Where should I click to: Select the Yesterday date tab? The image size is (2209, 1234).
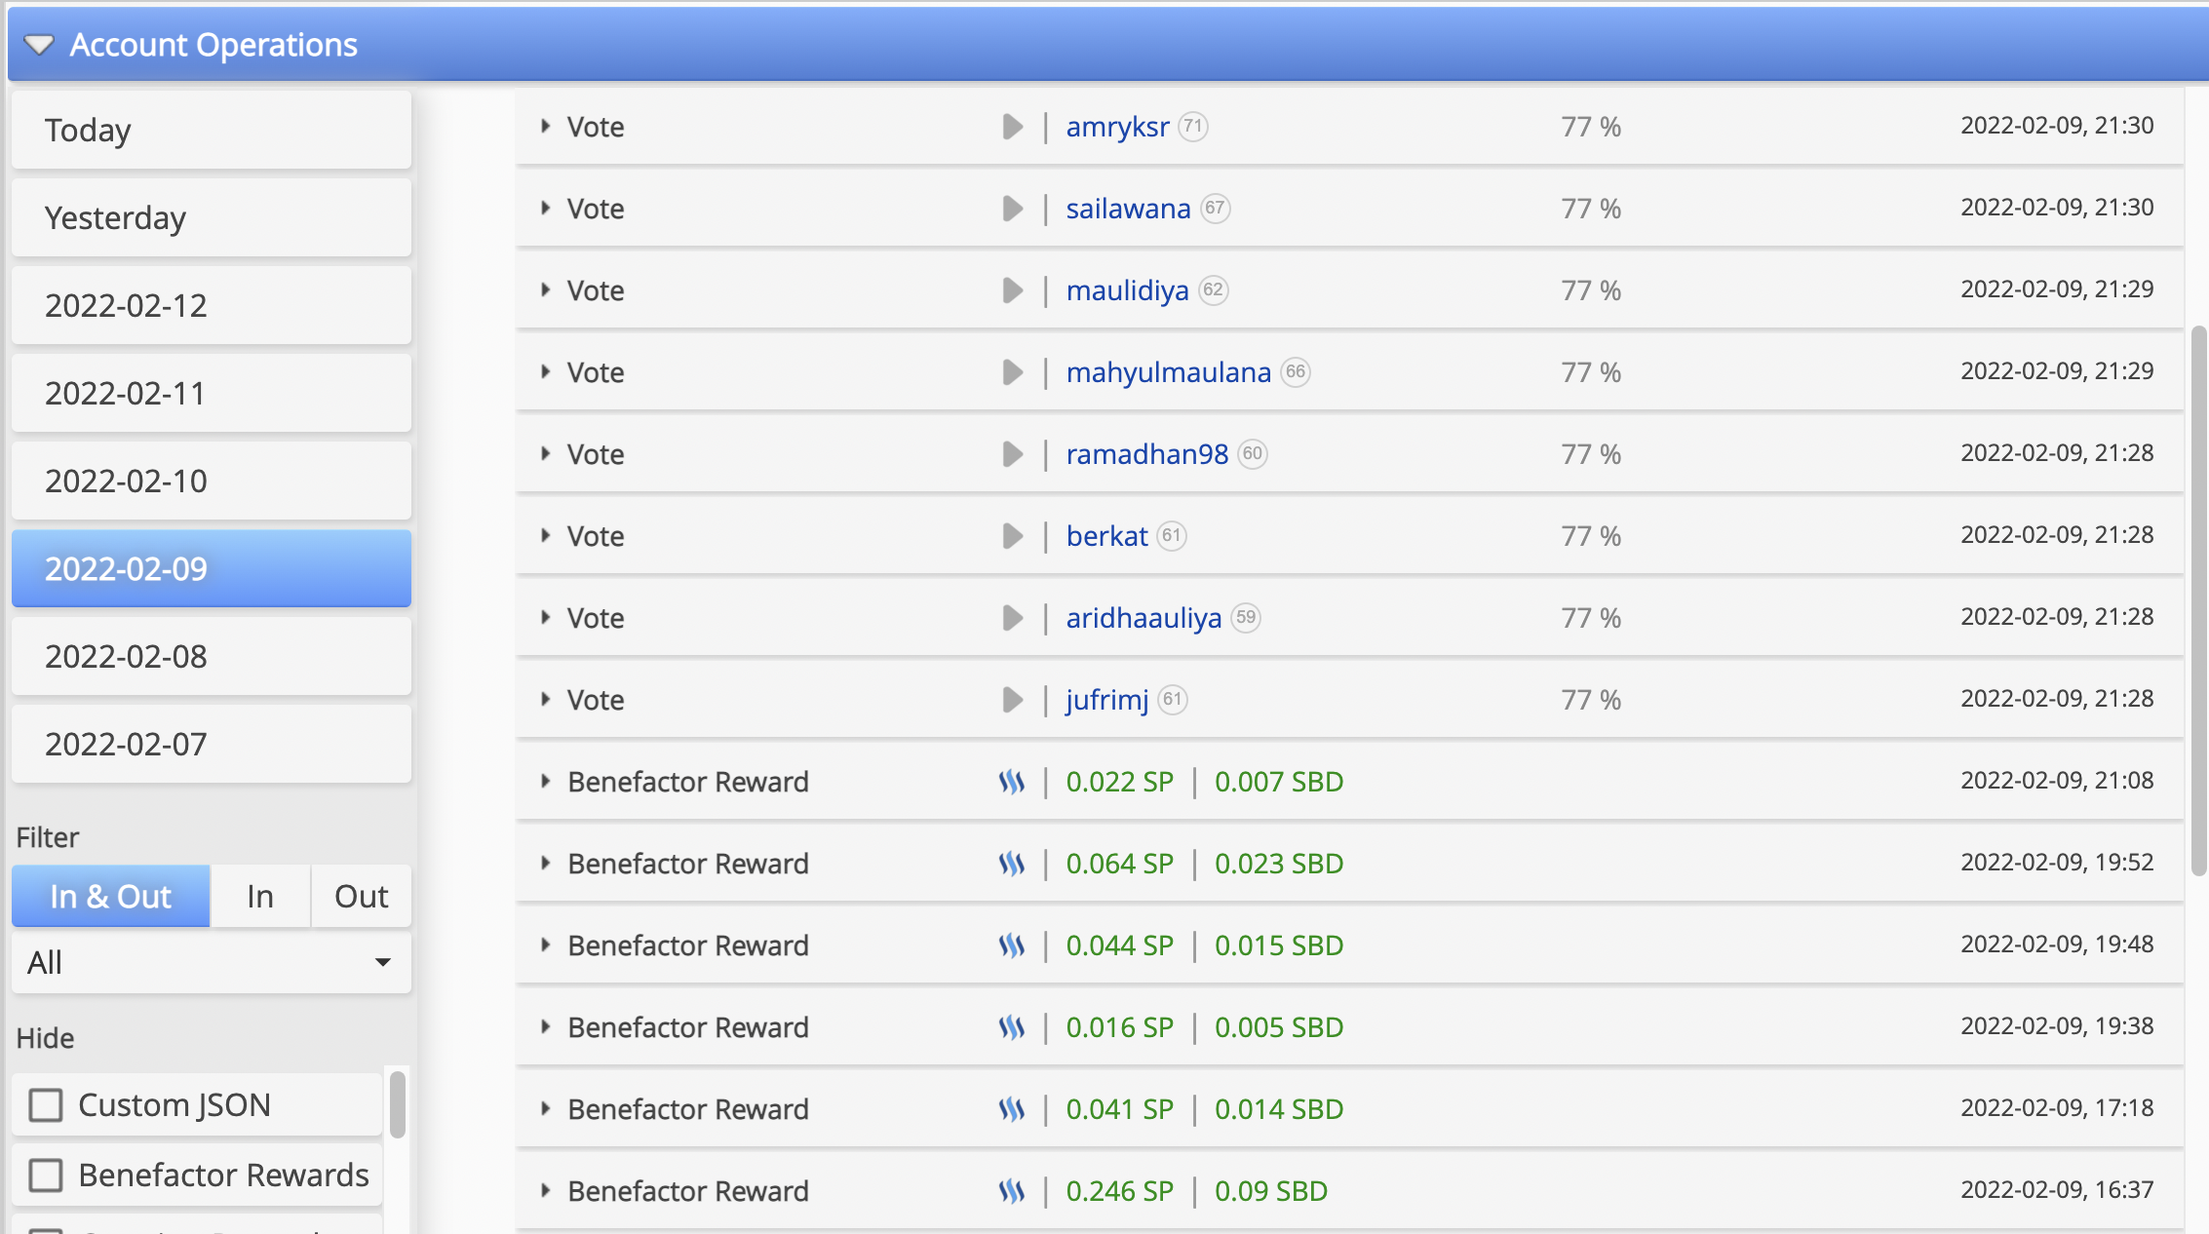click(x=212, y=217)
